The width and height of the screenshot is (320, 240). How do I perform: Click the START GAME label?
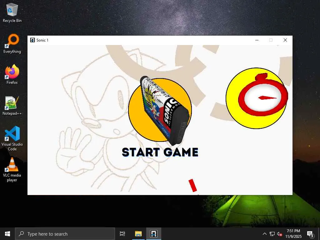160,152
